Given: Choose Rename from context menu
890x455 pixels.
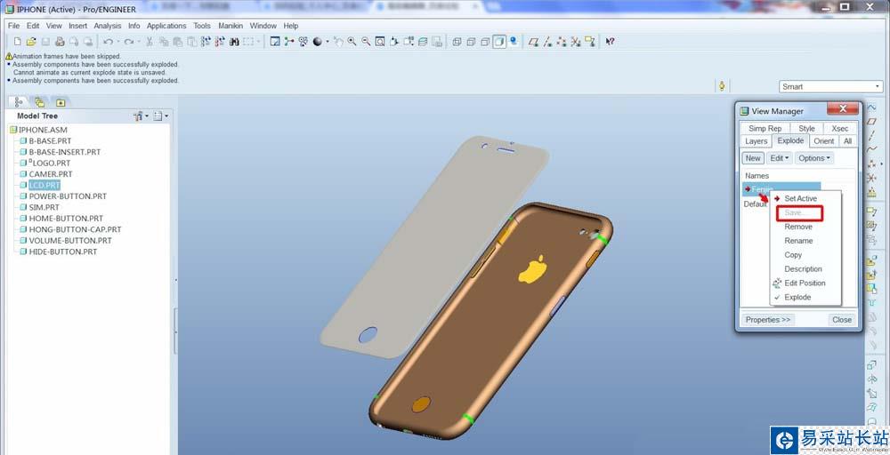Looking at the screenshot, I should [x=798, y=241].
